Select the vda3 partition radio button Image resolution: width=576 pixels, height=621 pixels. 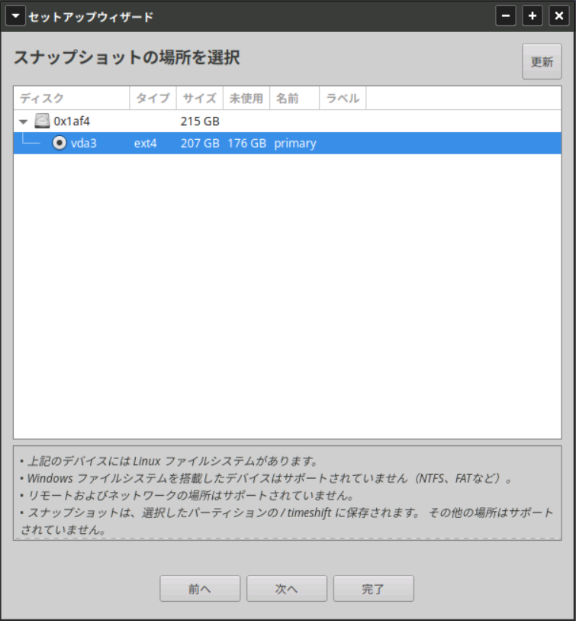(60, 143)
